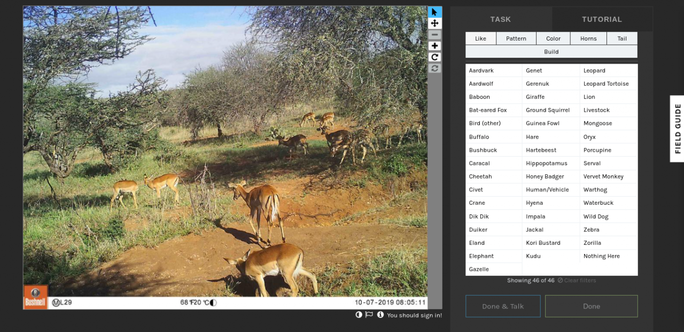
Task: Open subject info metadata icon
Action: point(380,315)
